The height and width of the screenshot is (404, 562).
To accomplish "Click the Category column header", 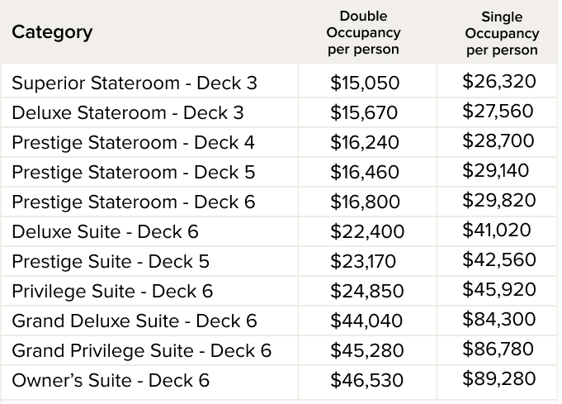I will coord(52,33).
